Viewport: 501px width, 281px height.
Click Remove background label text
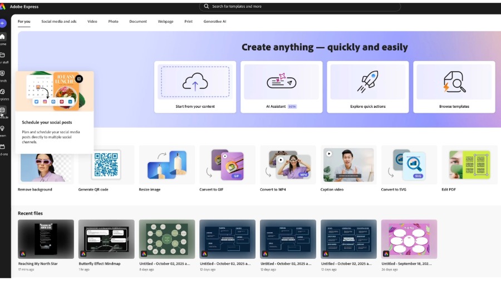pos(35,189)
